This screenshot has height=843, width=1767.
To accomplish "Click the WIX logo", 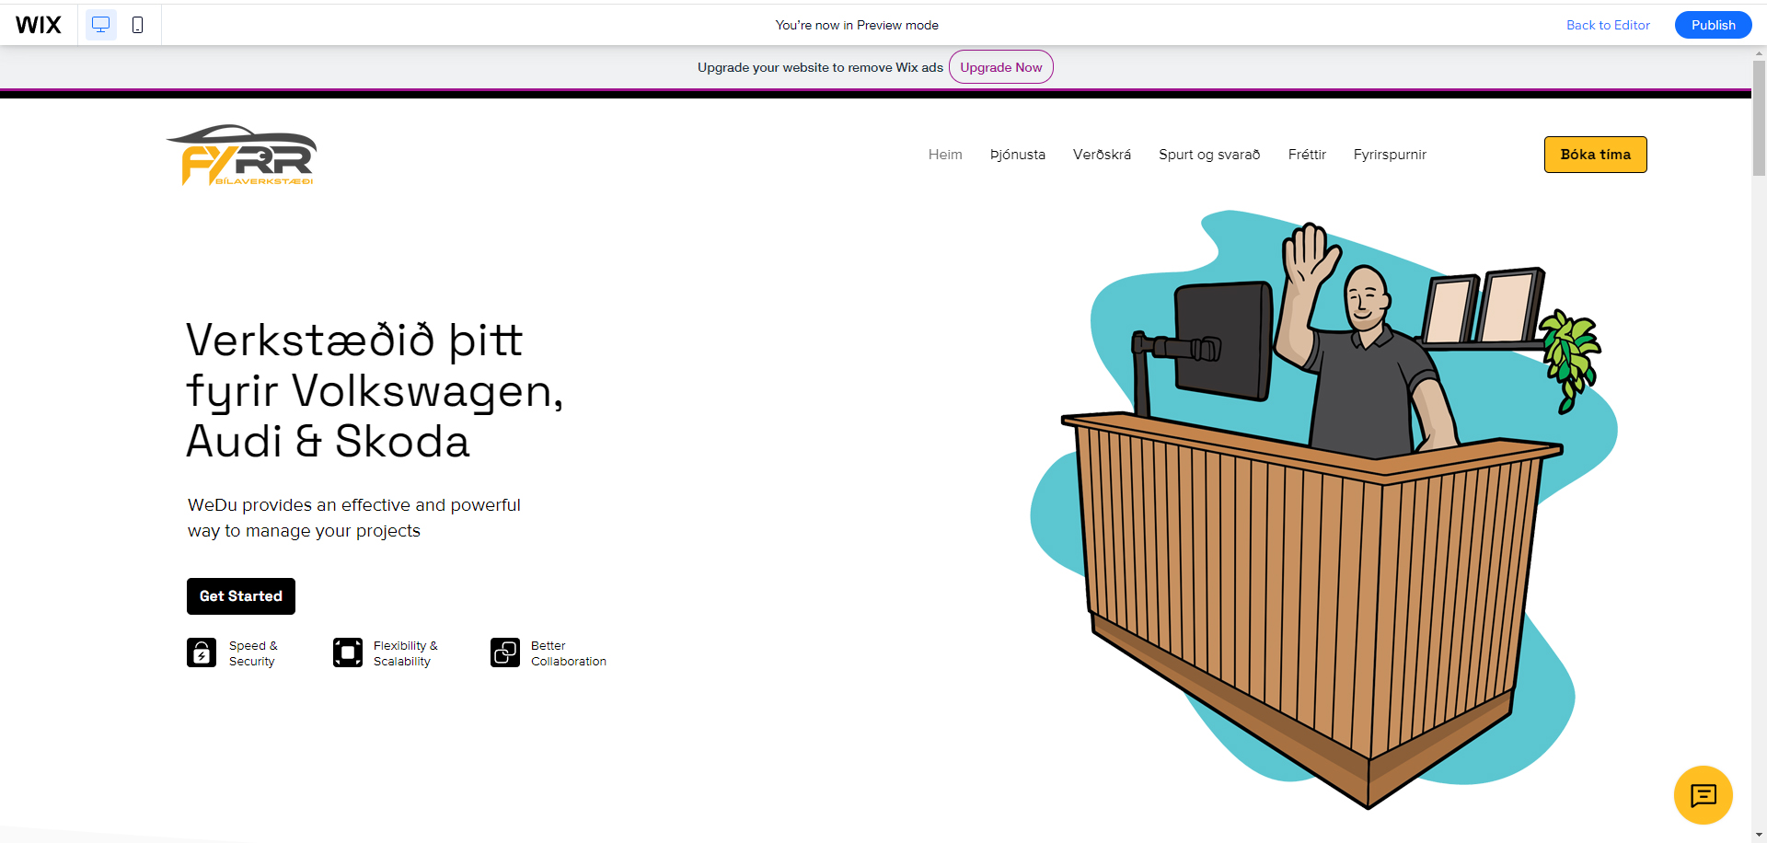I will [x=39, y=25].
